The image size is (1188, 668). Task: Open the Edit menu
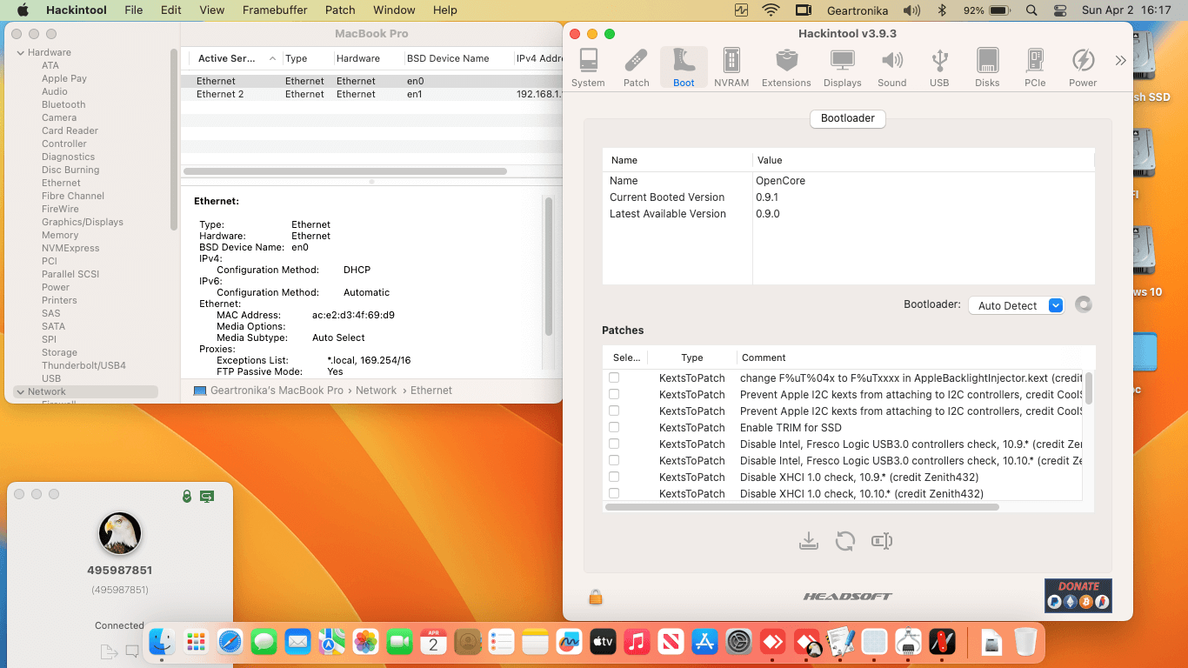pyautogui.click(x=171, y=10)
